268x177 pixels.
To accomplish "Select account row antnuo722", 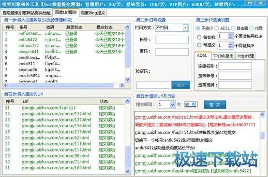I will [64, 46].
